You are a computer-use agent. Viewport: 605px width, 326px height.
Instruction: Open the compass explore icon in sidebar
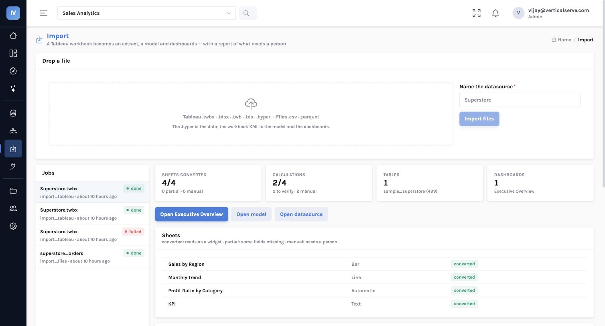coord(13,71)
